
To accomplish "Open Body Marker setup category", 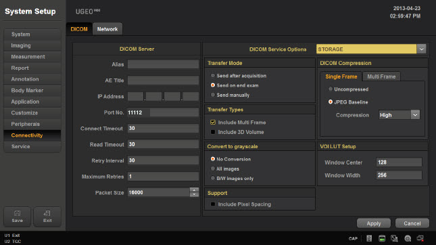I will [x=32, y=90].
